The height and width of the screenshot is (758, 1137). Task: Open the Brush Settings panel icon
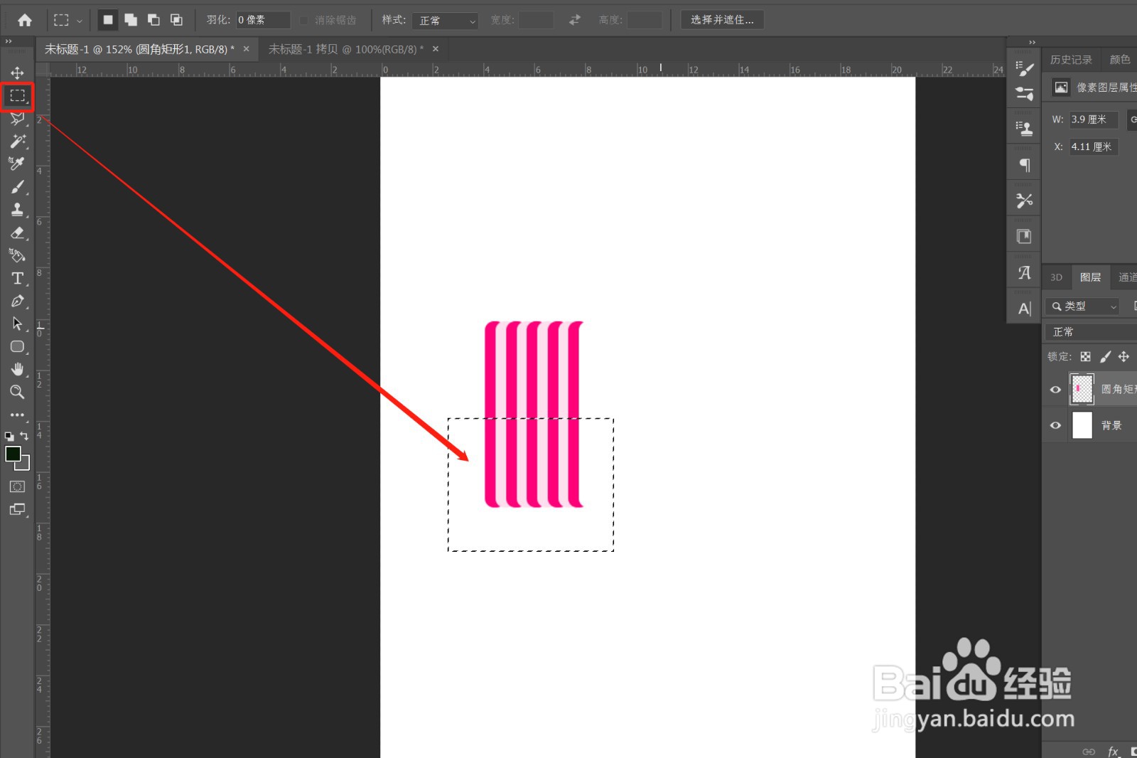1024,69
